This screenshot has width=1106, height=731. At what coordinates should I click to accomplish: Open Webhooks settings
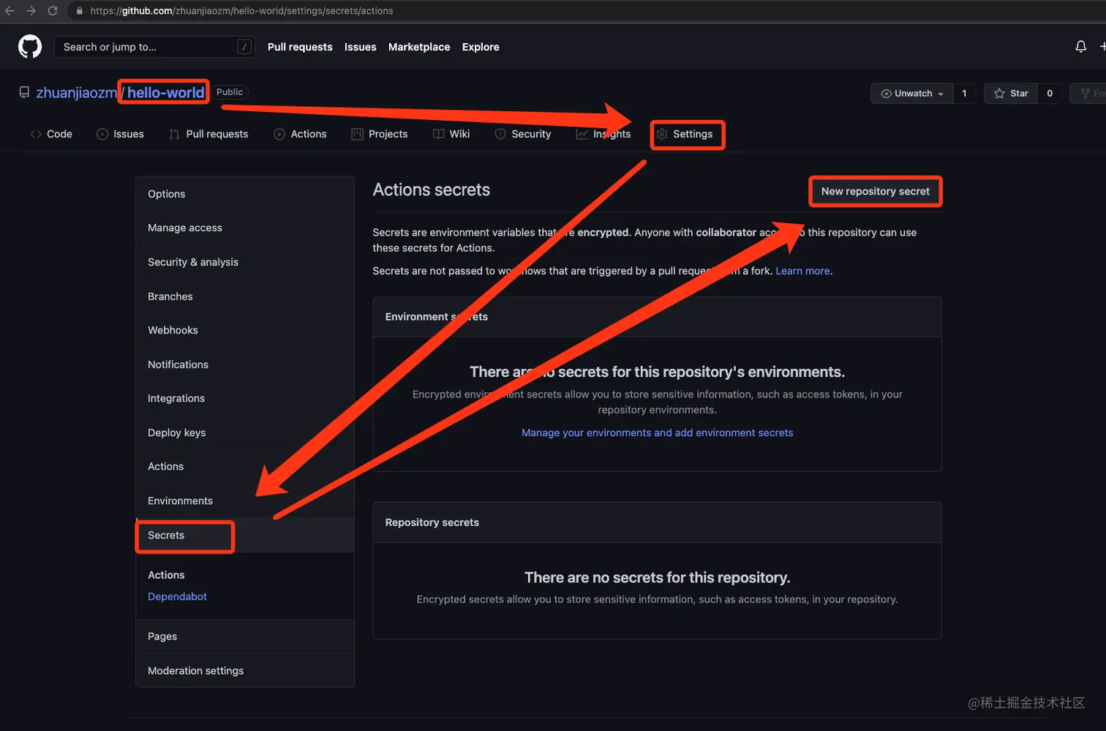pos(245,330)
